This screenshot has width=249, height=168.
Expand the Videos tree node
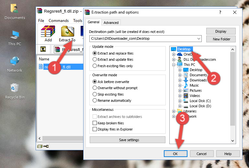coord(180,96)
